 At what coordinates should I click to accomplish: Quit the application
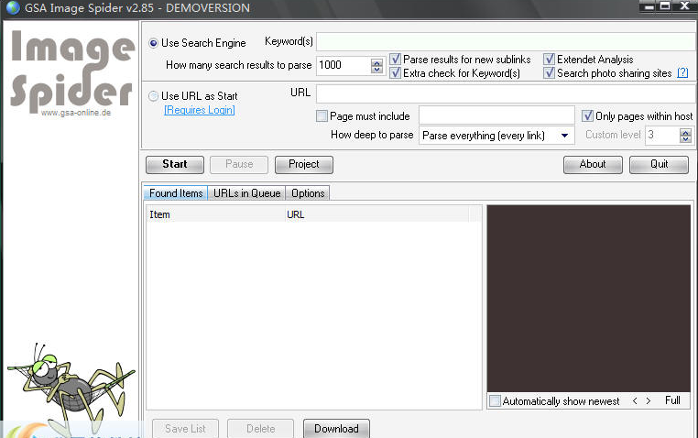coord(659,164)
